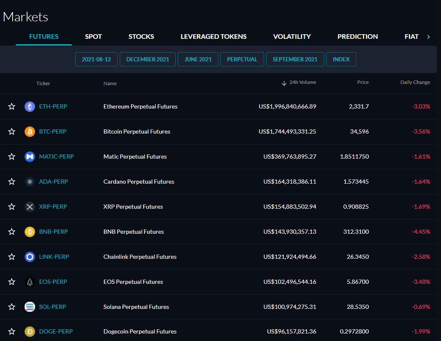This screenshot has height=341, width=441.
Task: Filter by June 2021 futures
Action: (198, 59)
